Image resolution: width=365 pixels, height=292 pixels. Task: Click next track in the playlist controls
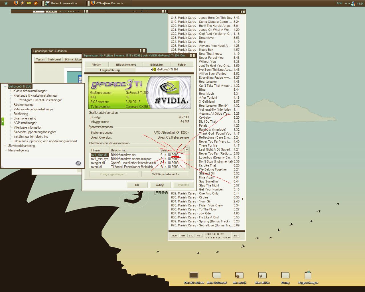[x=216, y=238]
